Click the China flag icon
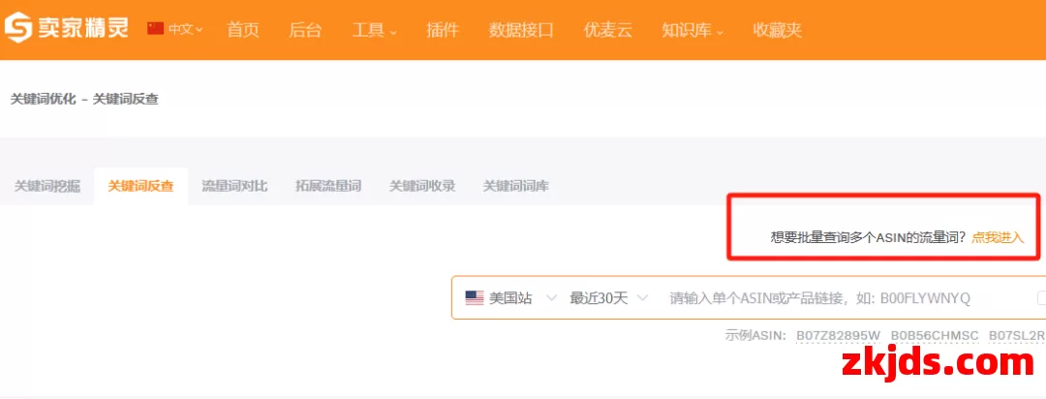This screenshot has height=399, width=1046. click(x=155, y=29)
